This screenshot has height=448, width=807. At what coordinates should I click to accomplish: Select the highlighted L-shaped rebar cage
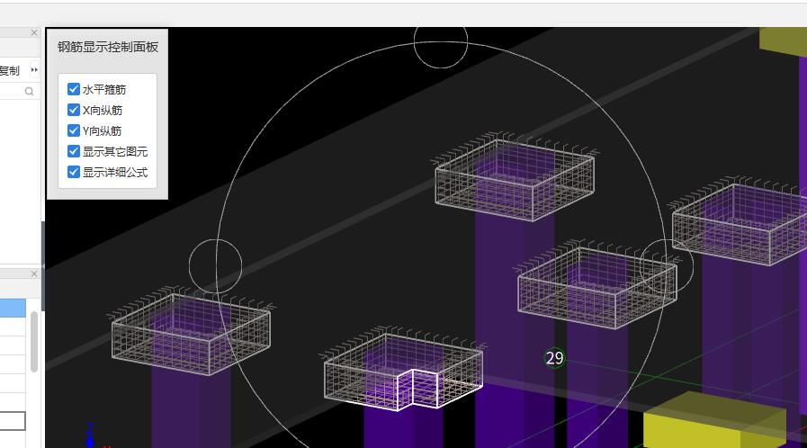403,371
